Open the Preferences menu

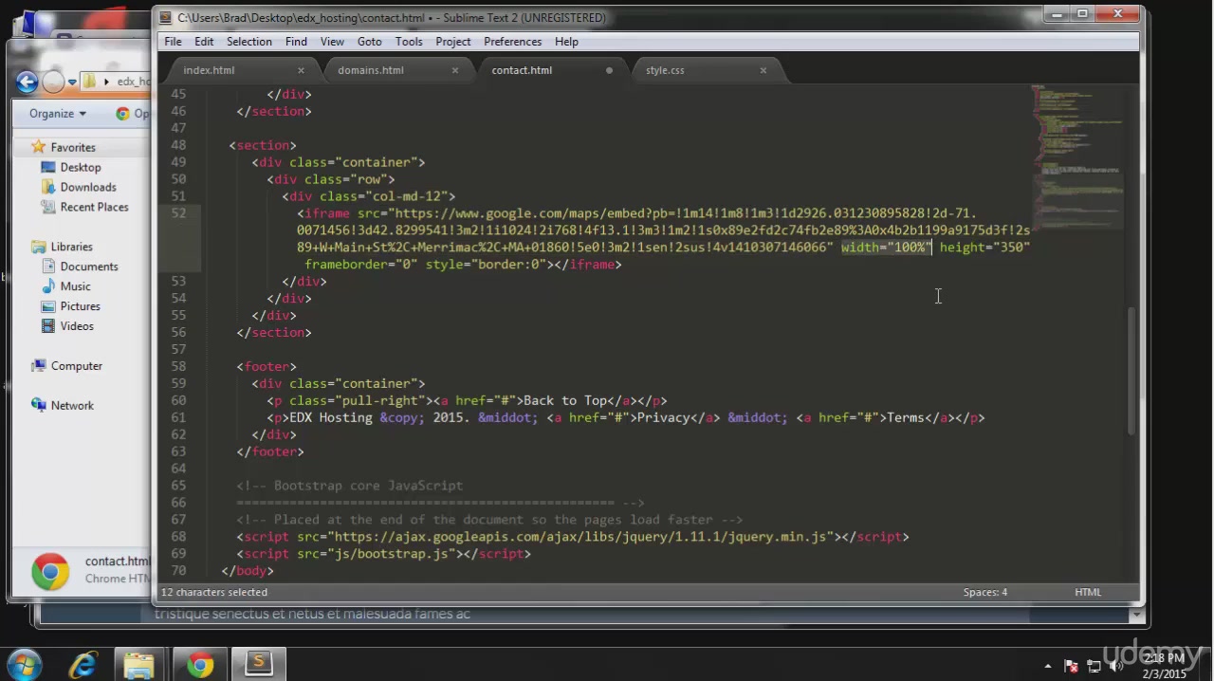click(x=512, y=42)
